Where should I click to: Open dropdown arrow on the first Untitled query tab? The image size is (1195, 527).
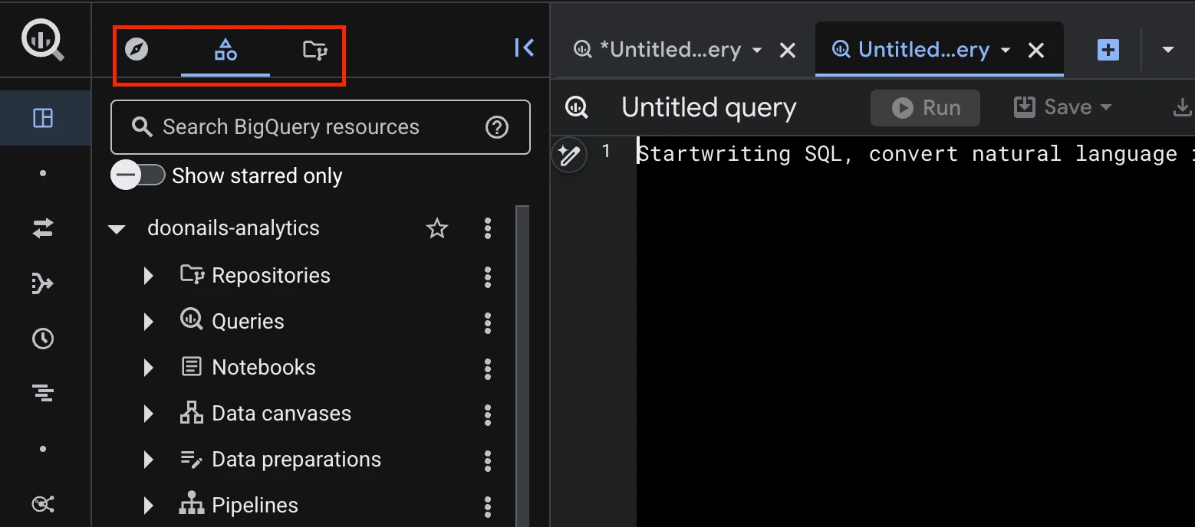coord(757,51)
